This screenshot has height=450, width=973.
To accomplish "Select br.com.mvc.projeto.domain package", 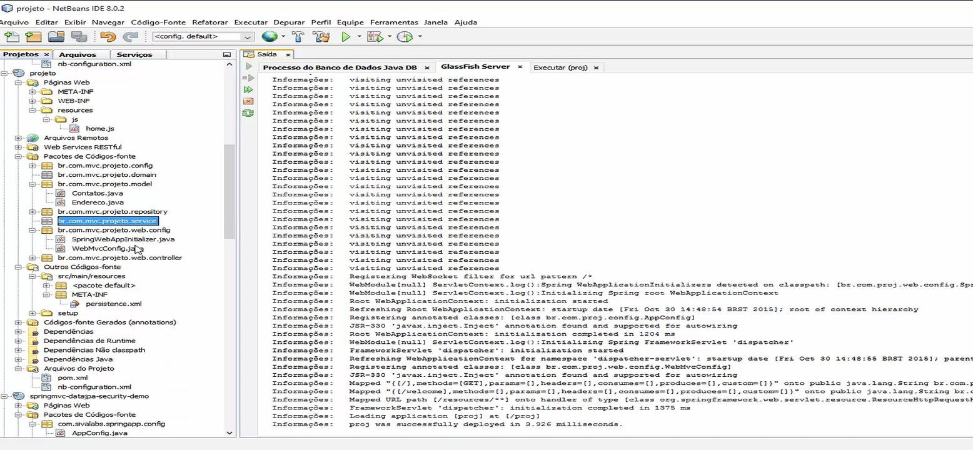I will click(x=107, y=175).
